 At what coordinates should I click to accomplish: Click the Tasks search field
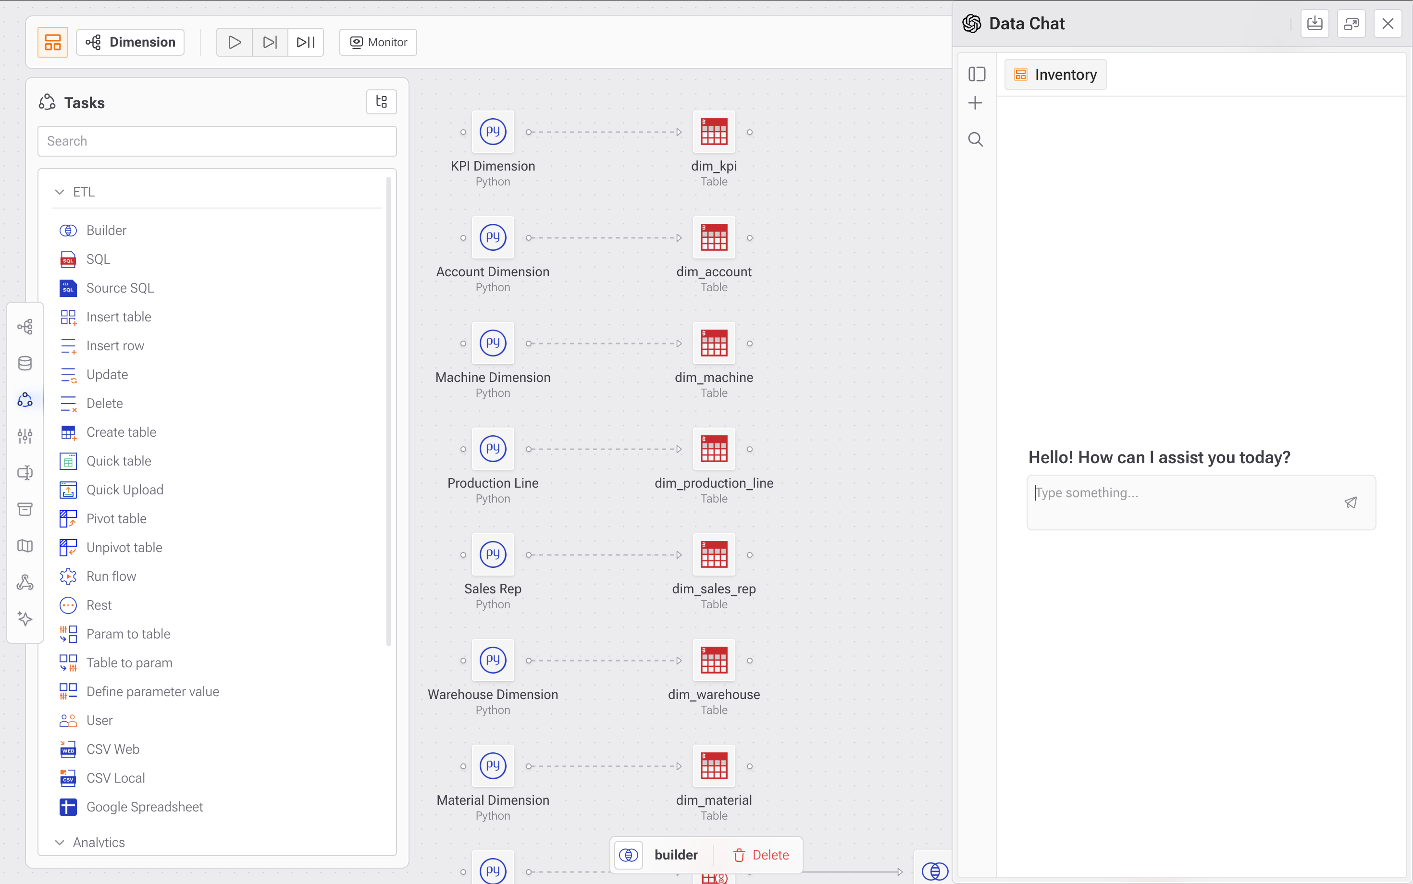pos(217,141)
